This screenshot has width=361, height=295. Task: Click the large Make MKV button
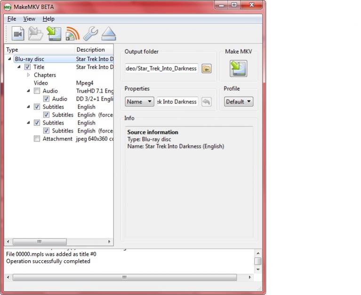coord(238,69)
